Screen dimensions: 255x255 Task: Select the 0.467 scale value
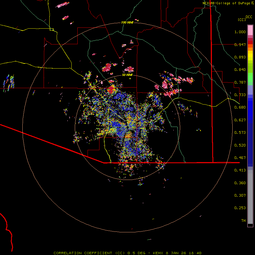click(240, 158)
